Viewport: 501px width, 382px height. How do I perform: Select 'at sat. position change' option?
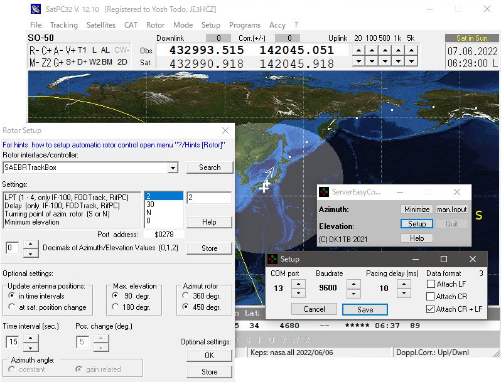(12, 307)
